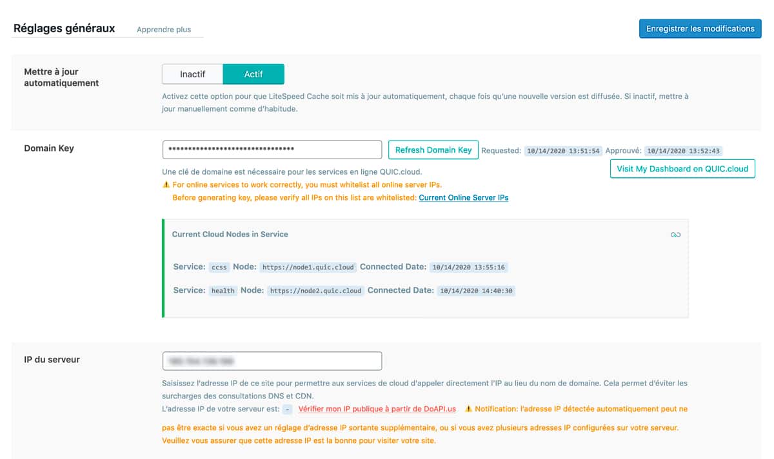This screenshot has width=774, height=459.
Task: Disable automatic updates by selecting Inactif
Action: click(x=192, y=73)
